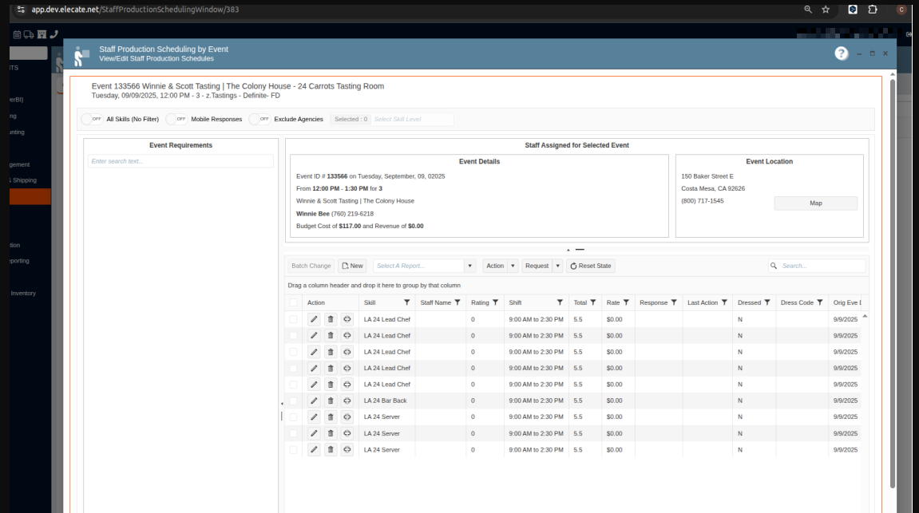This screenshot has width=919, height=513.
Task: Delete the LA 24 Bar Back row with trash icon
Action: [331, 401]
